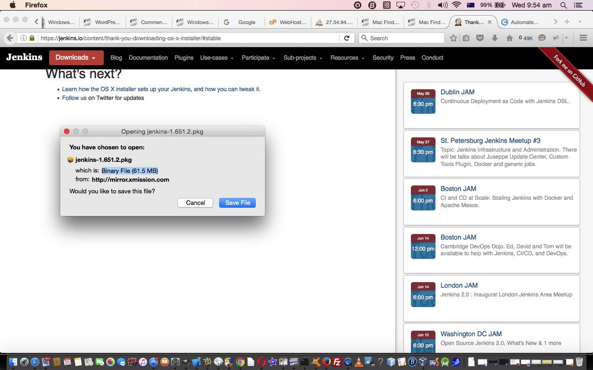
Task: Open St. Petersburg Jenkins Meetup #3
Action: 490,141
